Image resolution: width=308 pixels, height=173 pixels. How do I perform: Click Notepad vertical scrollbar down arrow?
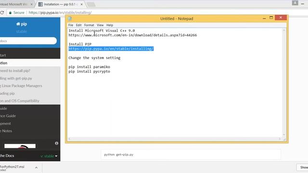point(284,135)
